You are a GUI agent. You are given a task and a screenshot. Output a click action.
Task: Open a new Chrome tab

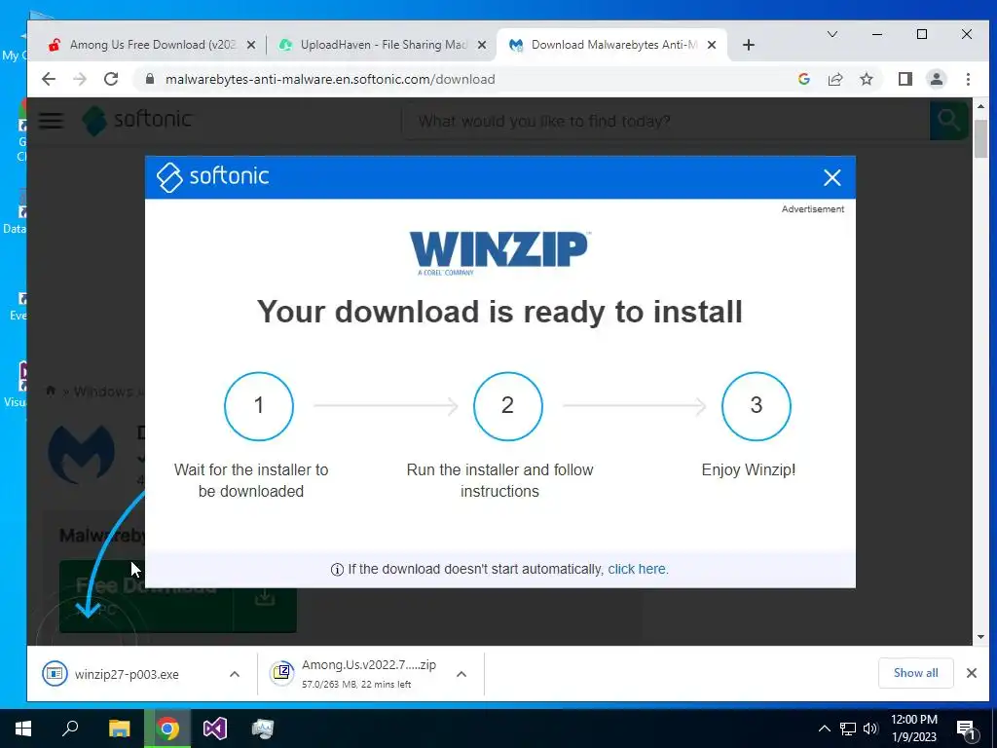coord(749,45)
